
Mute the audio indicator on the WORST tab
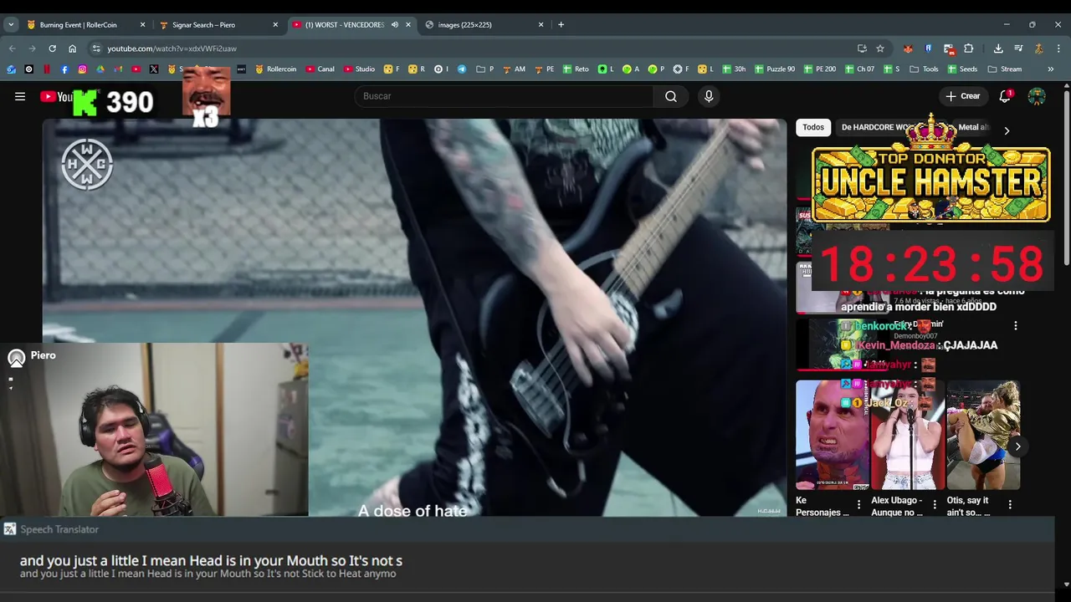tap(395, 24)
